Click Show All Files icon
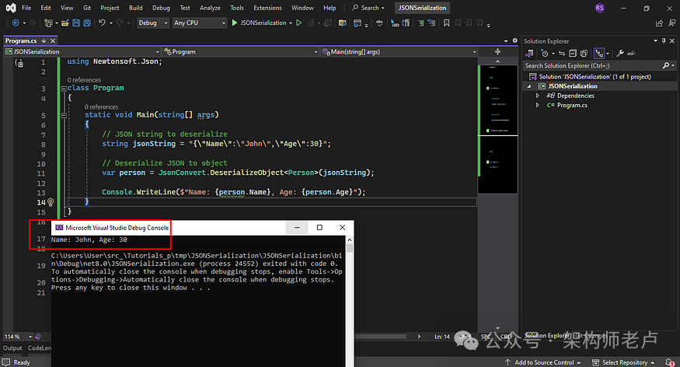This screenshot has width=680, height=367. click(x=584, y=54)
